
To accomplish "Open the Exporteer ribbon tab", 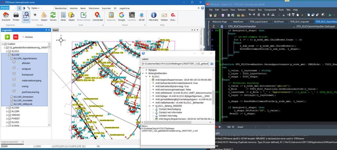I will pyautogui.click(x=106, y=8).
